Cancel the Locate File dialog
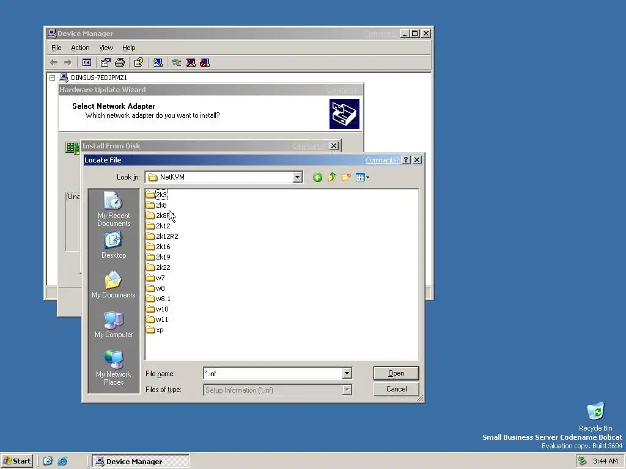The width and height of the screenshot is (626, 469). coord(396,389)
